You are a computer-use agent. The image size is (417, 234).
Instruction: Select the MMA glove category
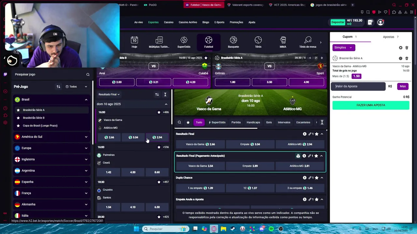pyautogui.click(x=283, y=42)
